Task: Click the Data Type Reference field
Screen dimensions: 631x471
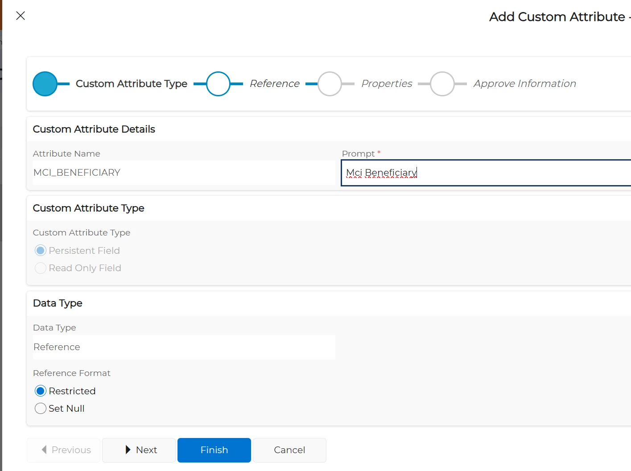Action: 184,347
